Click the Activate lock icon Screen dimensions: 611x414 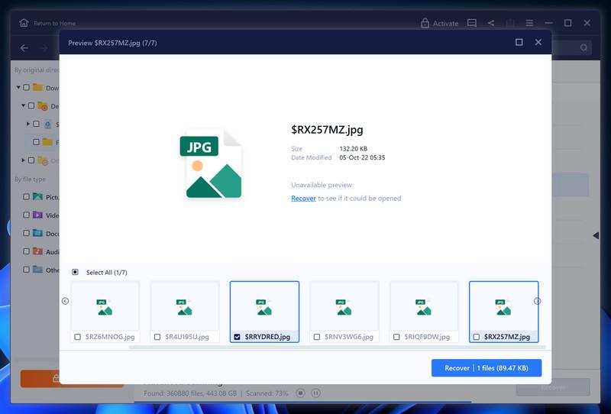coord(425,23)
